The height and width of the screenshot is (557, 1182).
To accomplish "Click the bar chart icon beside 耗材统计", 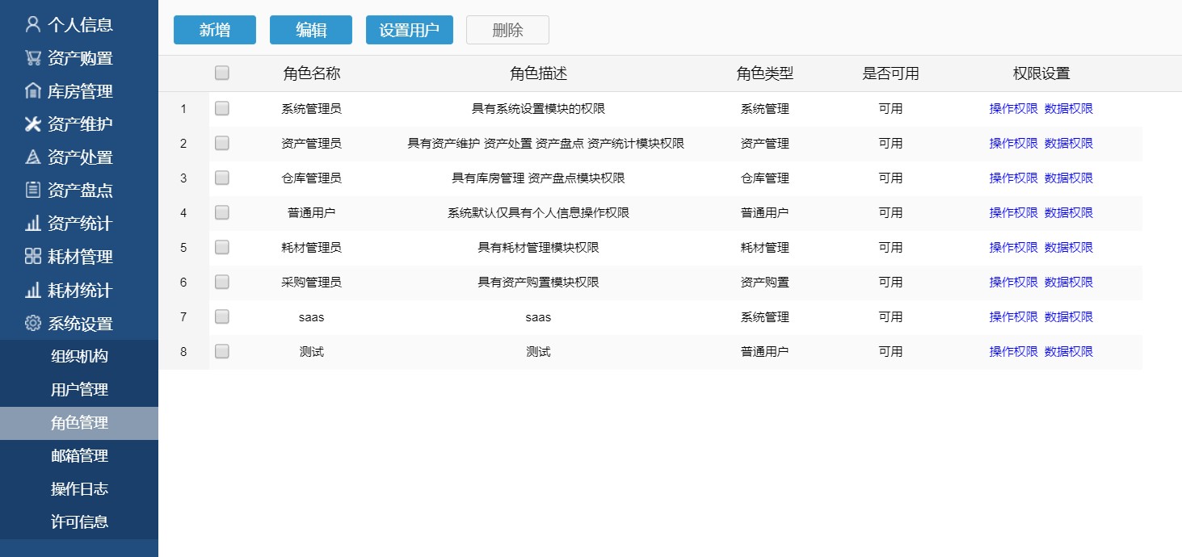I will tap(33, 290).
